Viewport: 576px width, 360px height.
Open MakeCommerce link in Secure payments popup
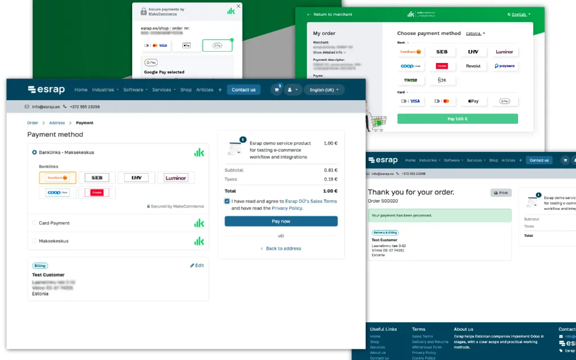coord(163,14)
